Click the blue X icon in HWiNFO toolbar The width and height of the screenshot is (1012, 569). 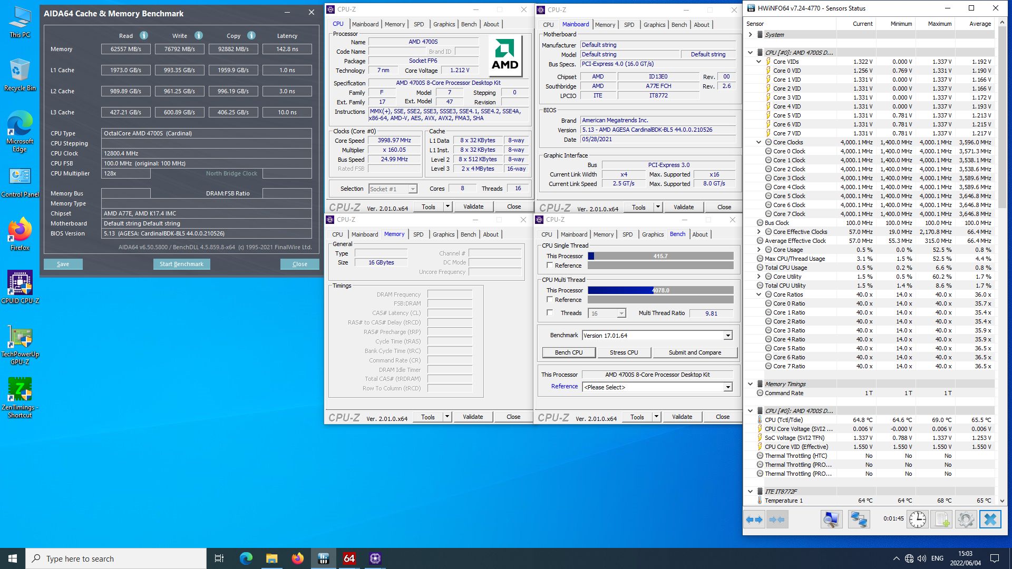coord(990,519)
